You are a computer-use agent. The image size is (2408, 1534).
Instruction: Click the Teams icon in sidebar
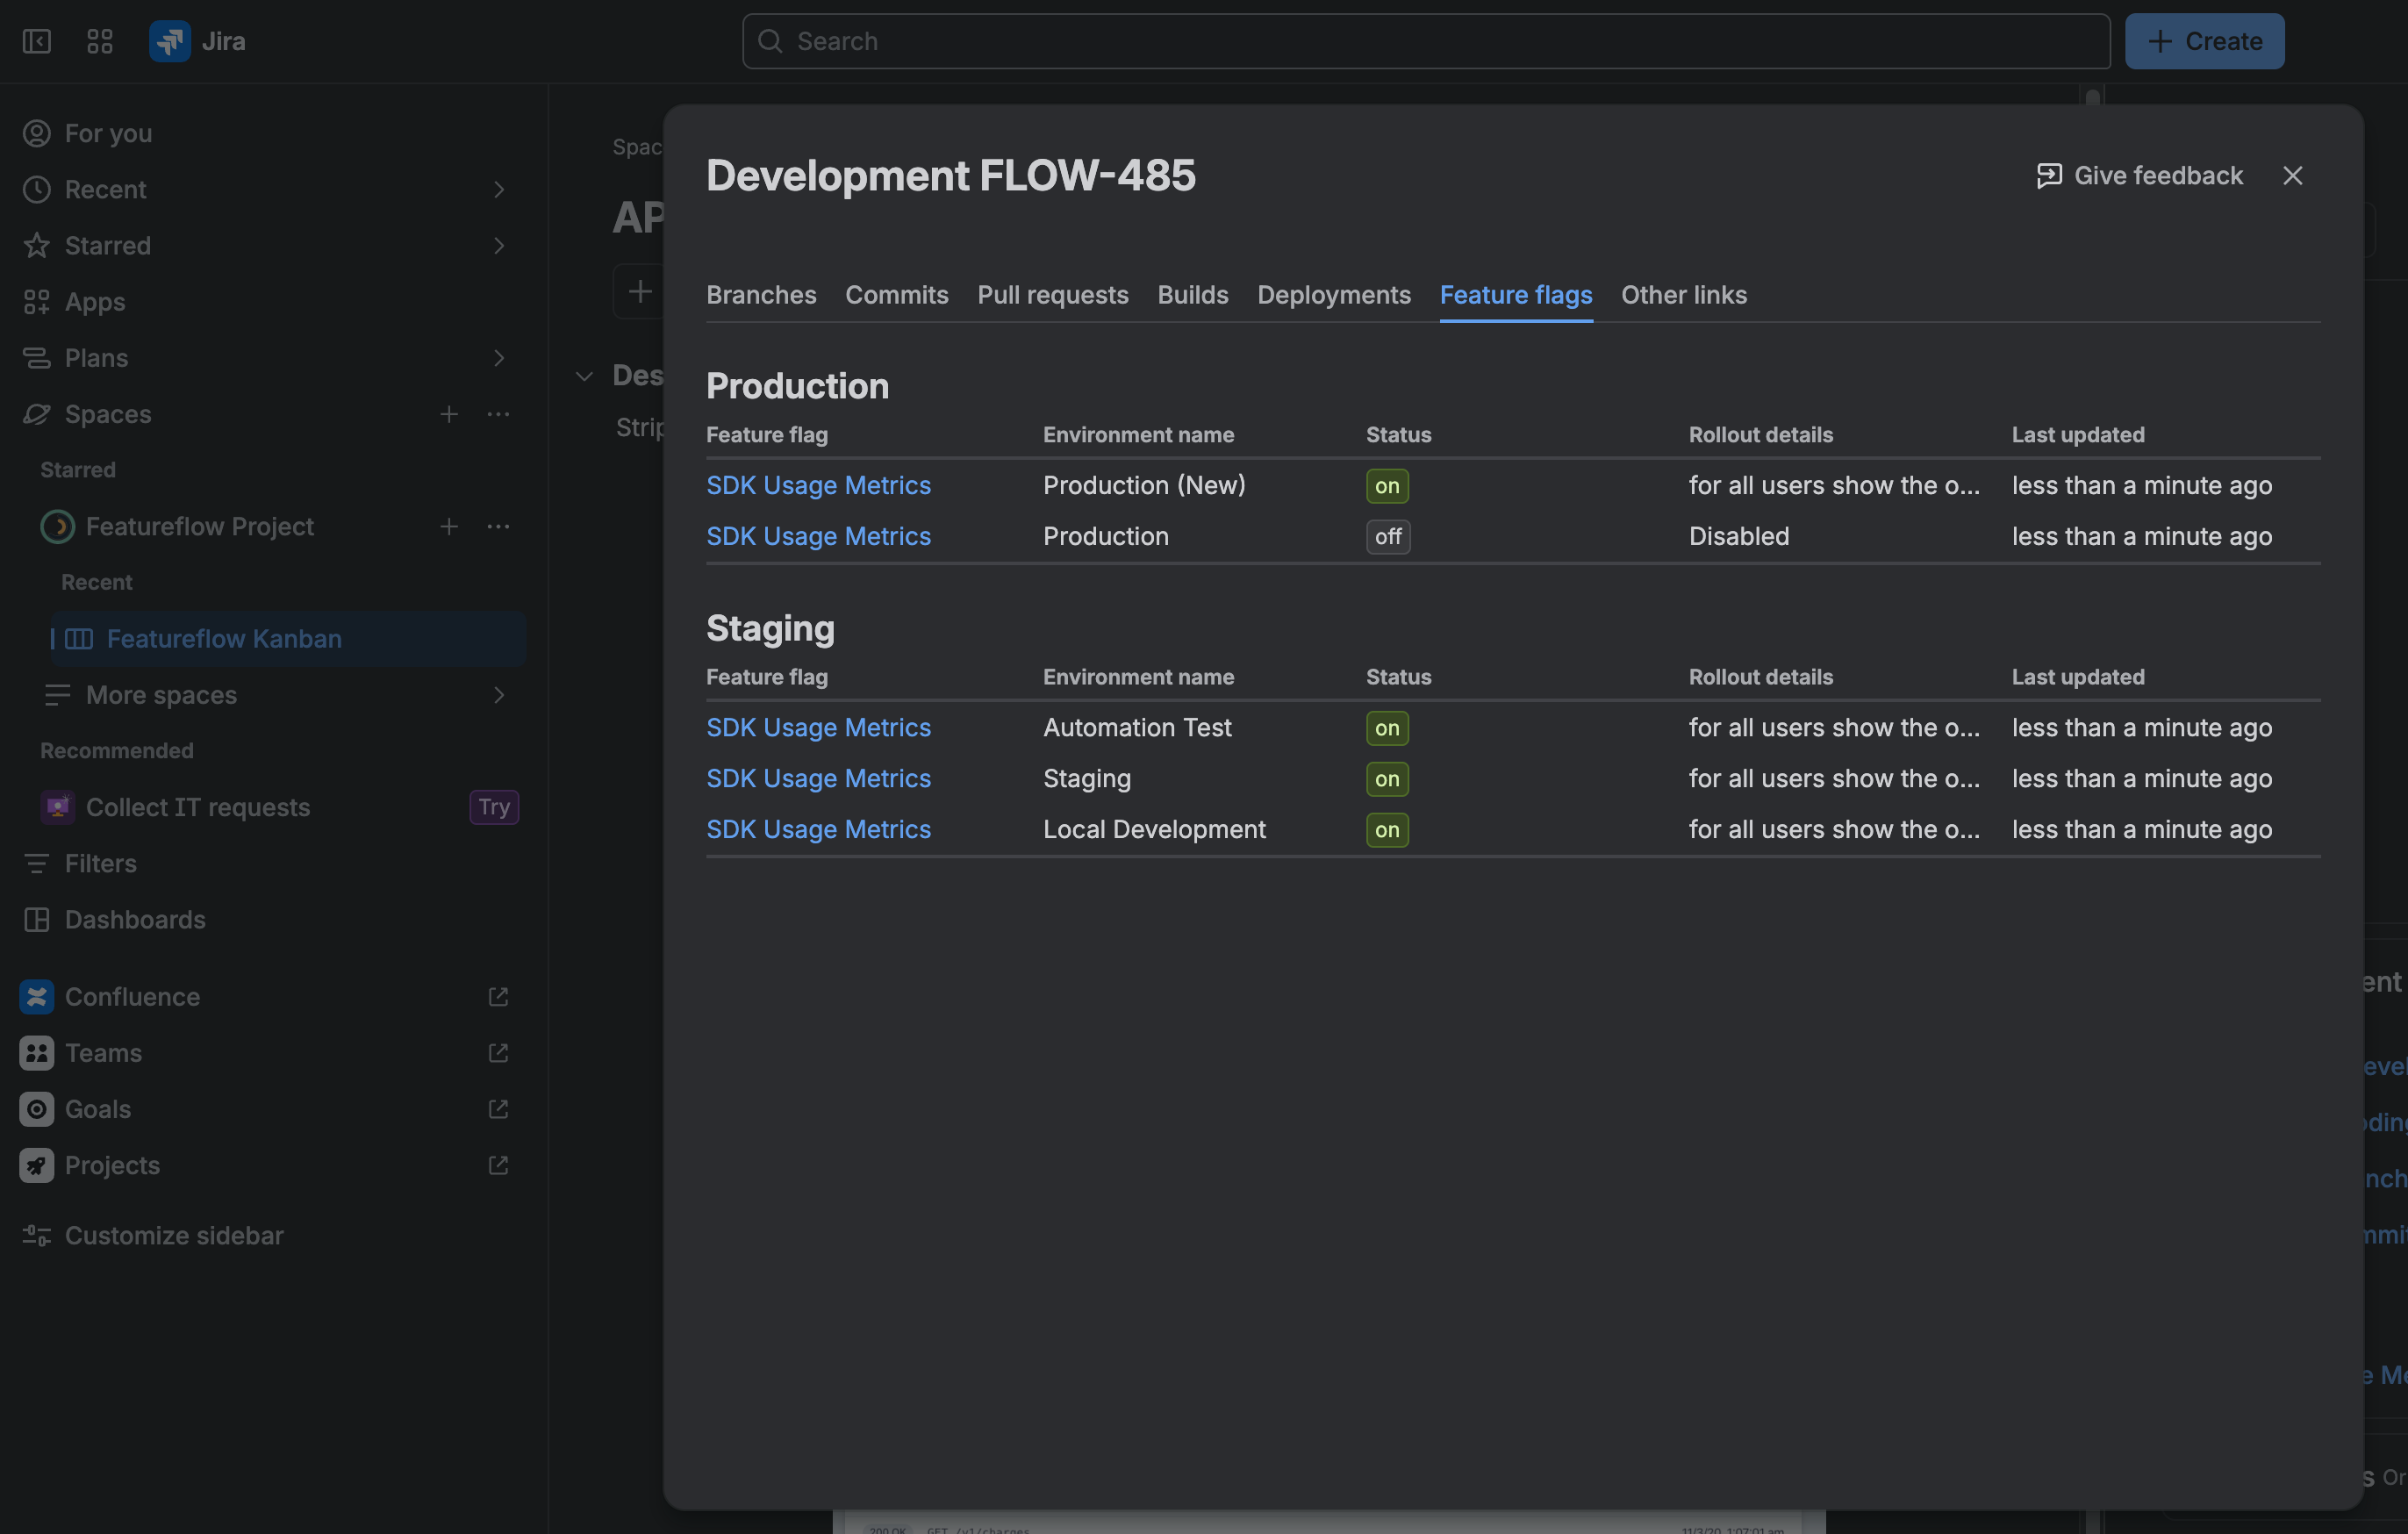37,1052
